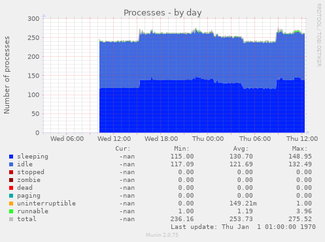Image resolution: width=325 pixels, height=242 pixels.
Task: Select the 'paging' legend label
Action: pos(29,196)
